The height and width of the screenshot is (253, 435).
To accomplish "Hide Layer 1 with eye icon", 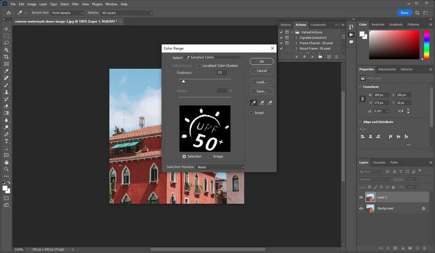I will click(x=361, y=198).
